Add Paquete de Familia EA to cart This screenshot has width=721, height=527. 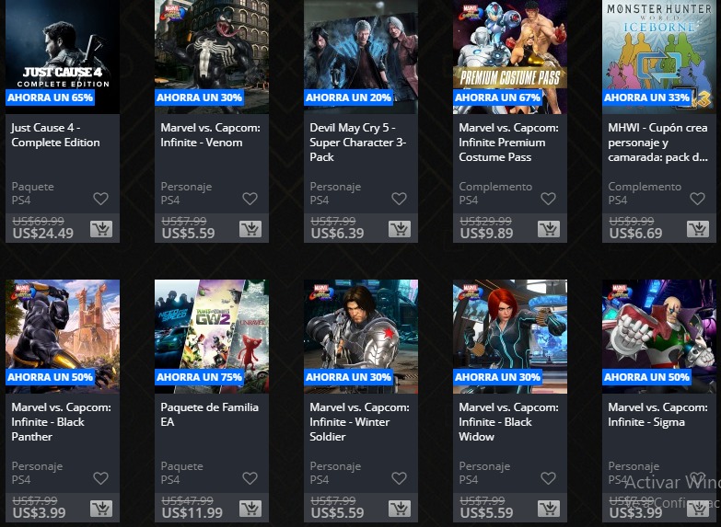click(x=250, y=509)
